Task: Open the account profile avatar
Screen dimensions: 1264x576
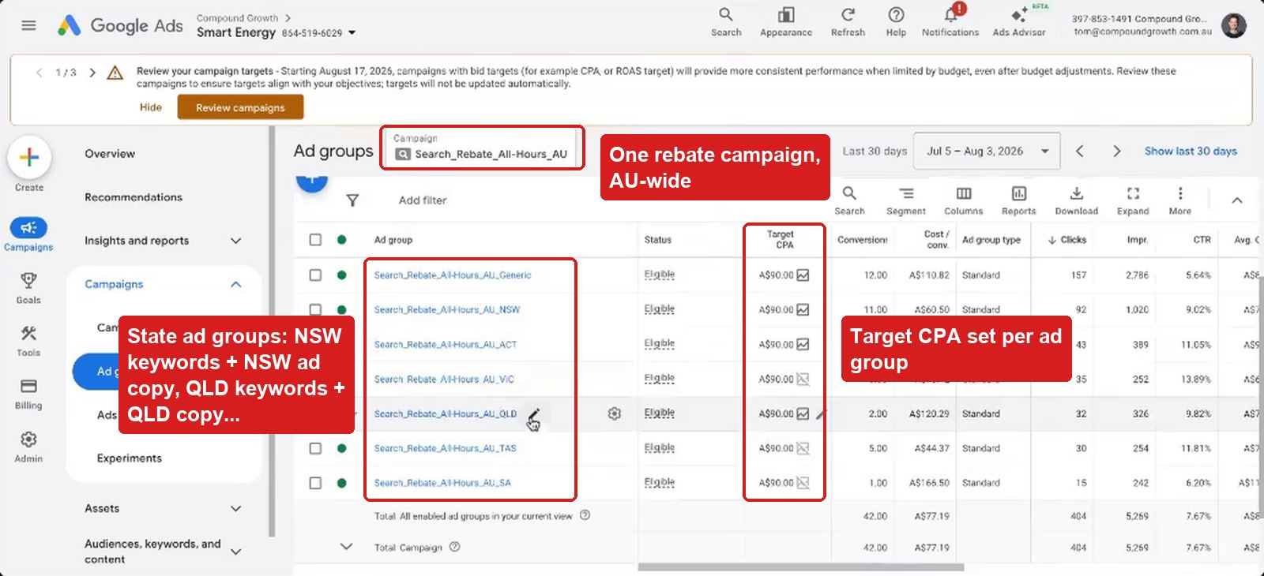Action: 1233,25
